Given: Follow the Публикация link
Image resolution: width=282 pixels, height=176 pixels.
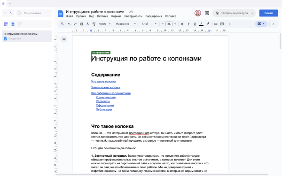Looking at the screenshot, I should pyautogui.click(x=104, y=109).
